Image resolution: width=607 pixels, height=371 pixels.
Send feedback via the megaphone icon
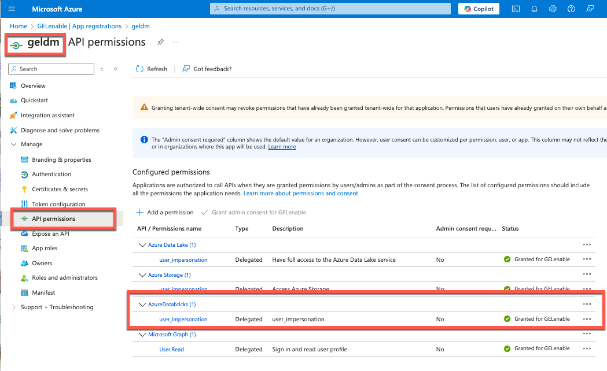pos(590,9)
